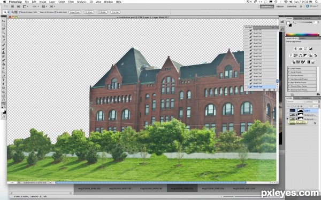Viewport: 321px width, 200px height.
Task: Select the Spot Healing Brush tool
Action: tap(4, 45)
